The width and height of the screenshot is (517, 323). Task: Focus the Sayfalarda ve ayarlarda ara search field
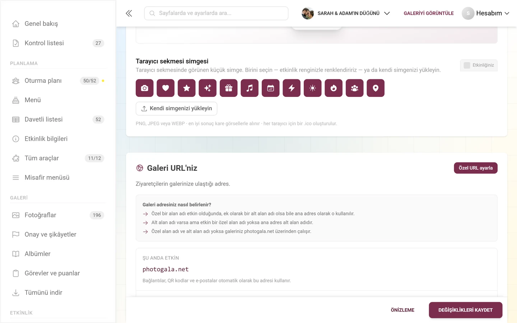[216, 13]
